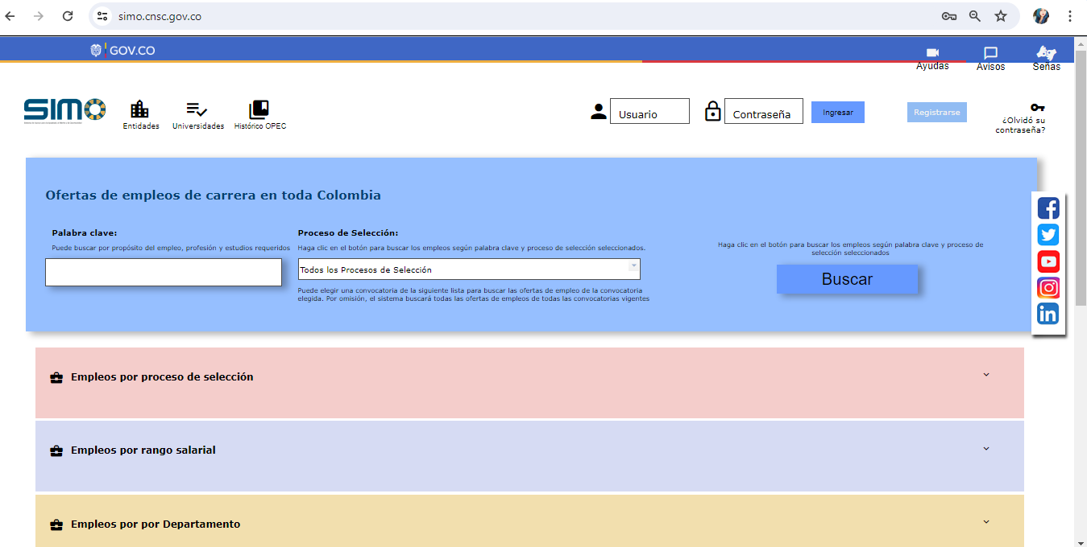The image size is (1087, 547).
Task: Click the Ayudas video camera icon
Action: click(x=932, y=53)
